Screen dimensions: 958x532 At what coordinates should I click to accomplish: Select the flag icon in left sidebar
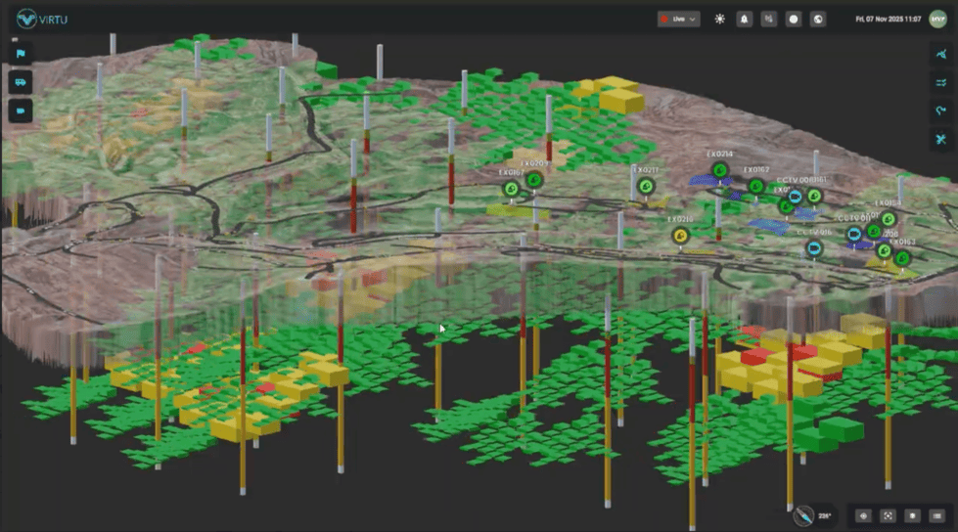[21, 55]
